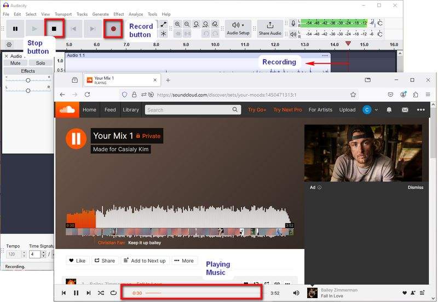Screen dimensions: 438x302
Task: Click the Try Go+ link
Action: [257, 109]
